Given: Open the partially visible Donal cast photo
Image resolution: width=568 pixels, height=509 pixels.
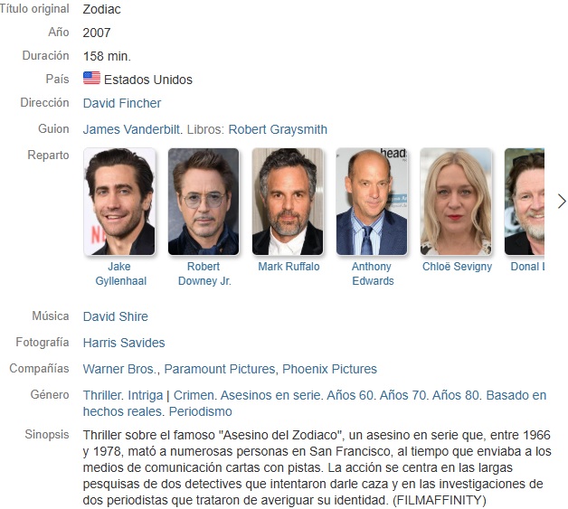Looking at the screenshot, I should (525, 202).
